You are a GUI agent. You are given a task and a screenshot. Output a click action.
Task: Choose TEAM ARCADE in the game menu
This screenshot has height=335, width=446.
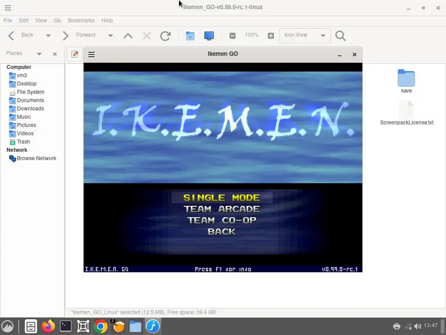(222, 209)
